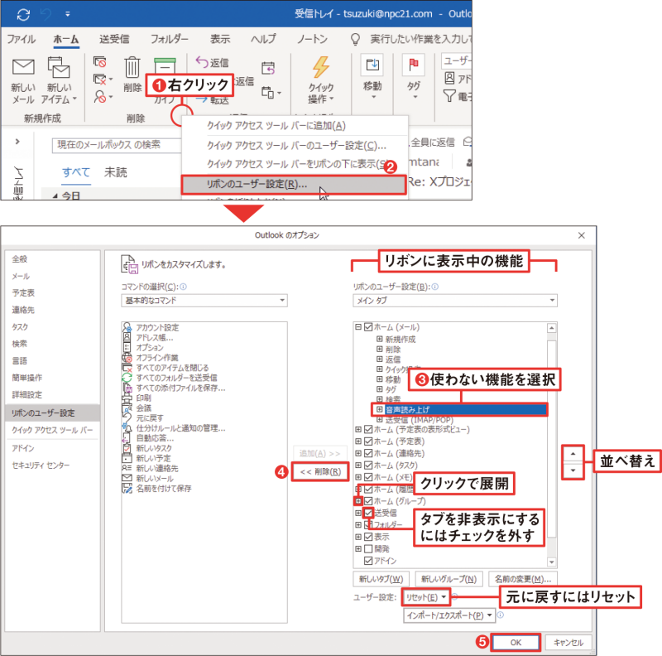This screenshot has height=656, width=662.
Task: Enable the 開発 tab checkbox
Action: [369, 549]
